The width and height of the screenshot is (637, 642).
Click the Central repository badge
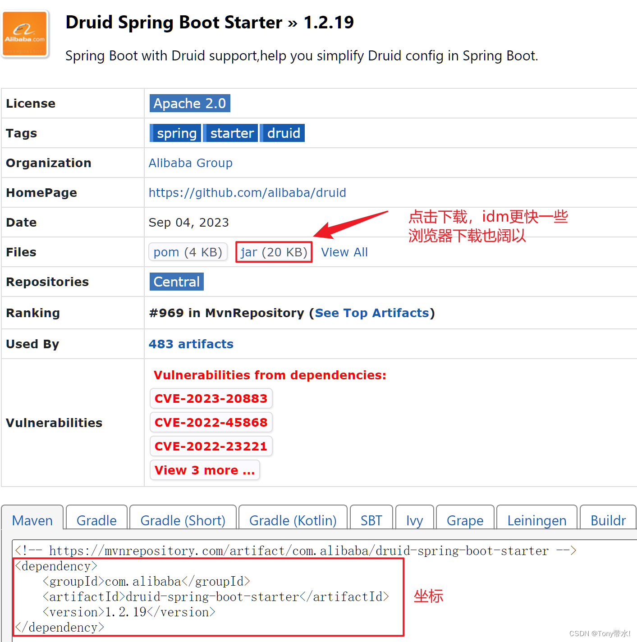click(x=176, y=282)
